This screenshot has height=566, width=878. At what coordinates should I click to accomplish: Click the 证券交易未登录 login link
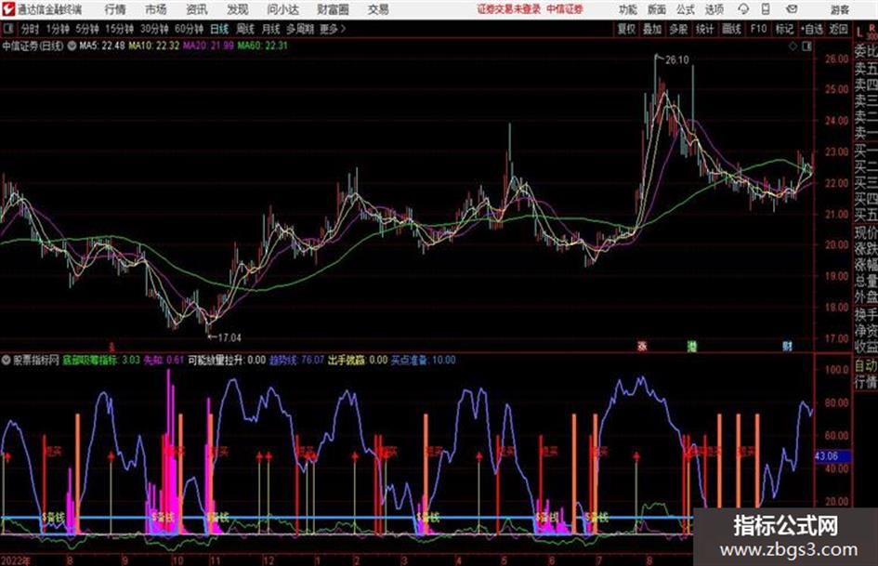pyautogui.click(x=509, y=9)
